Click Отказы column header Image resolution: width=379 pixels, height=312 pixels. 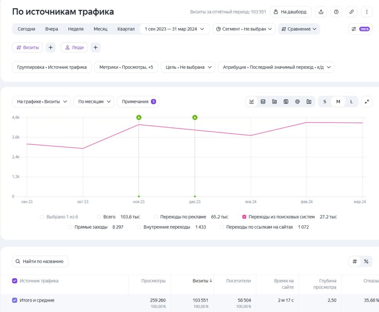371,281
